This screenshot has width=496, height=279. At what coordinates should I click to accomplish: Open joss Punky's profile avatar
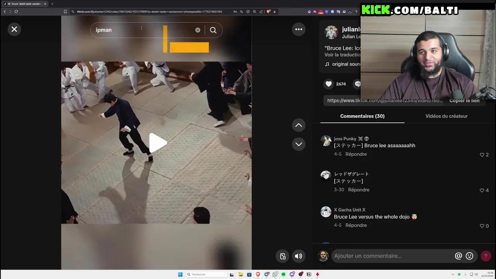[326, 140]
